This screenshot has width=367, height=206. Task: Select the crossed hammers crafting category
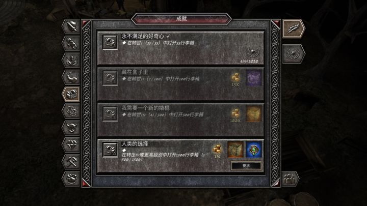pyautogui.click(x=71, y=162)
